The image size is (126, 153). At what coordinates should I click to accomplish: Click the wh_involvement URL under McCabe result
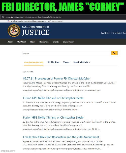coord(62,90)
